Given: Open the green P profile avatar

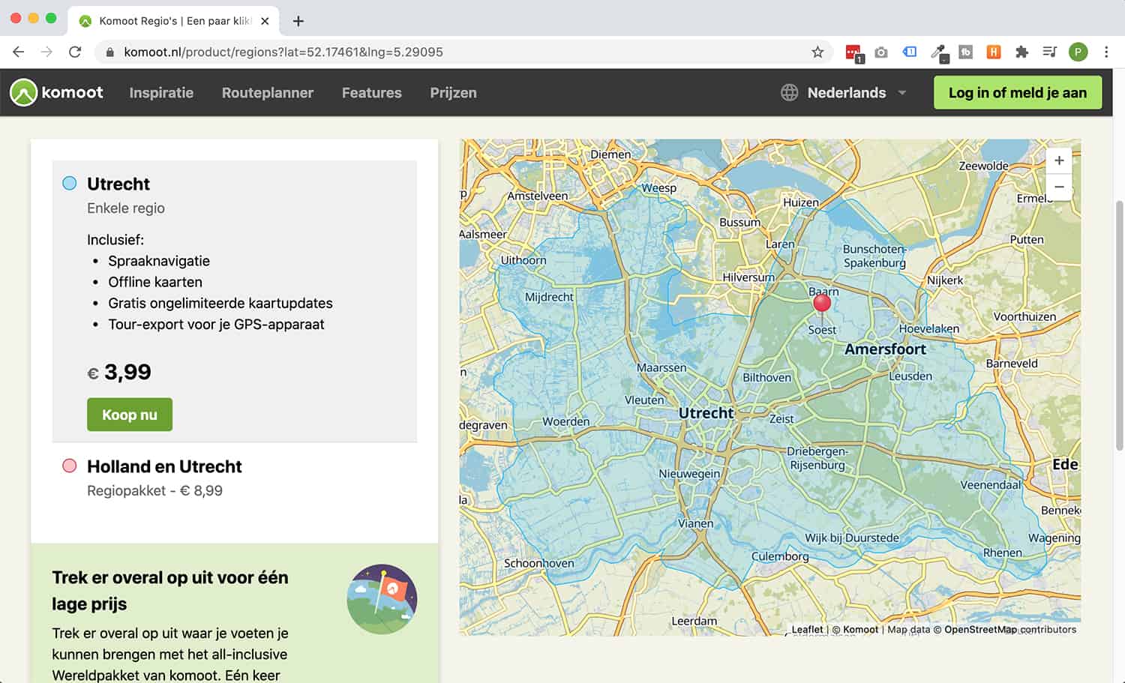Looking at the screenshot, I should coord(1078,52).
